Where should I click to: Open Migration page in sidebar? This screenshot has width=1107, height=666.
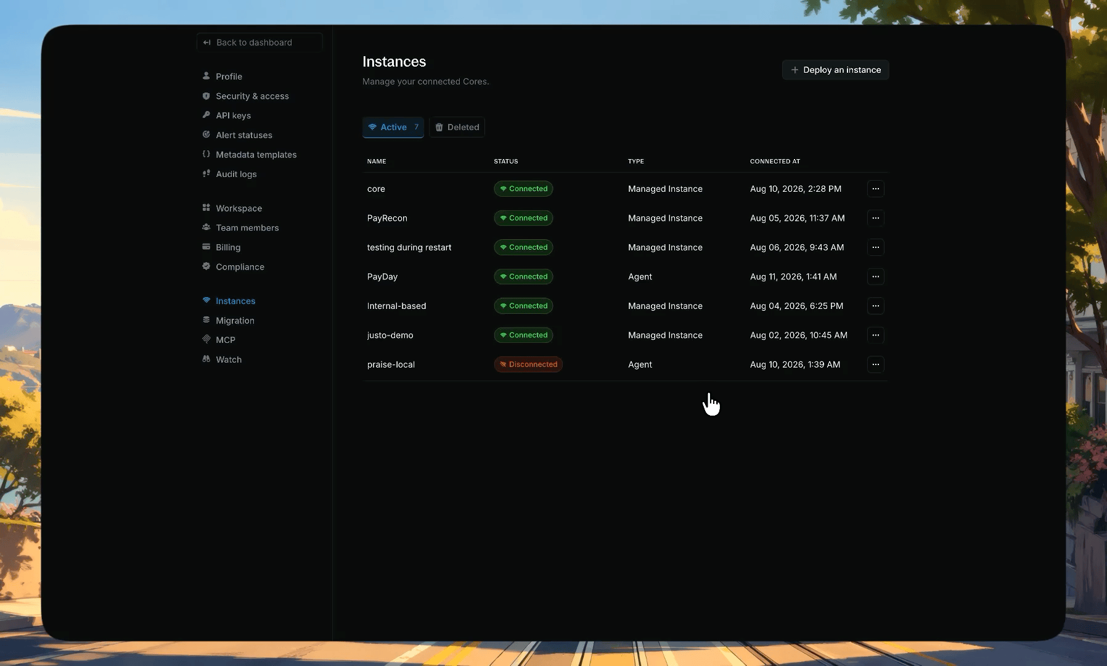coord(235,321)
